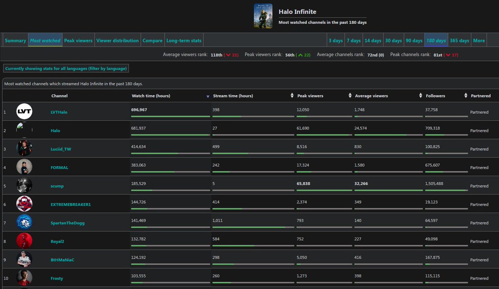The height and width of the screenshot is (289, 499).
Task: Select the 90 days range
Action: [x=414, y=40]
